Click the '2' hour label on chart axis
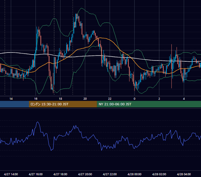Screen dimensions: 201x177 (x=159, y=99)
